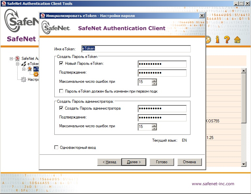Focus the eToken password confirmation field
The height and width of the screenshot is (194, 251).
[x=162, y=73]
